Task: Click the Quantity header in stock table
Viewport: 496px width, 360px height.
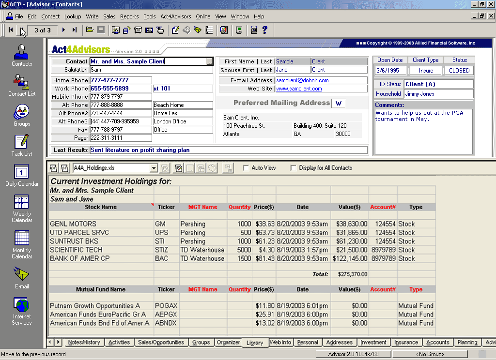Action: coord(239,207)
